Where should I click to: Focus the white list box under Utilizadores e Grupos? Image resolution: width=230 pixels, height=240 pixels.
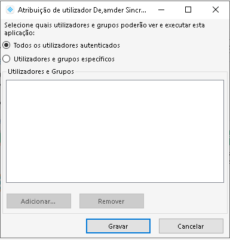(115, 131)
